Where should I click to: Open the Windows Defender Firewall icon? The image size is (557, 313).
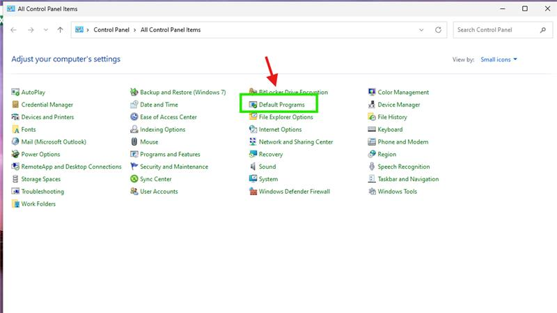point(253,192)
